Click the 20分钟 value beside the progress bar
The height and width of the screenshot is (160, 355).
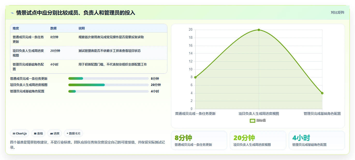(x=156, y=85)
